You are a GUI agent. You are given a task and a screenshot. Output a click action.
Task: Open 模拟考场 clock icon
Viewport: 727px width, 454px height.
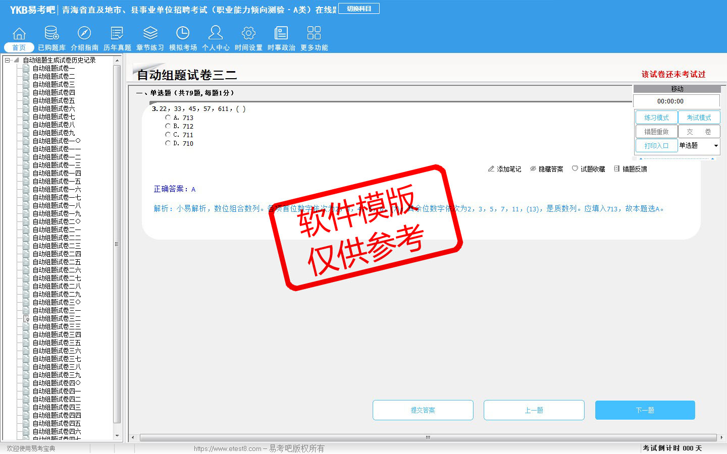[x=183, y=34]
